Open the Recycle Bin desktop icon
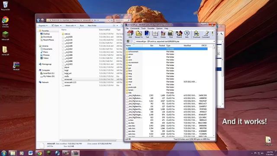Screen dimensions: 277x156 [x=5, y=6]
